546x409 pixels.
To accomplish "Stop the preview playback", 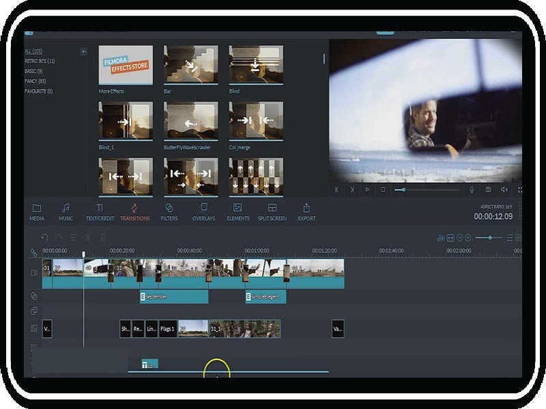I will click(x=383, y=190).
